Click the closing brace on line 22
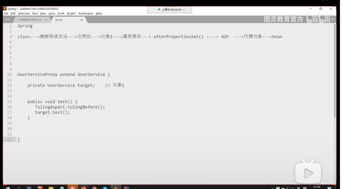 tap(18, 139)
